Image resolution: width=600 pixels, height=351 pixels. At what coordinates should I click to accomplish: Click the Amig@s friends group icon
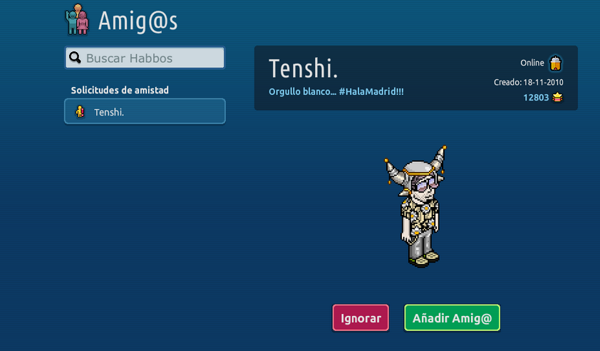coord(77,19)
